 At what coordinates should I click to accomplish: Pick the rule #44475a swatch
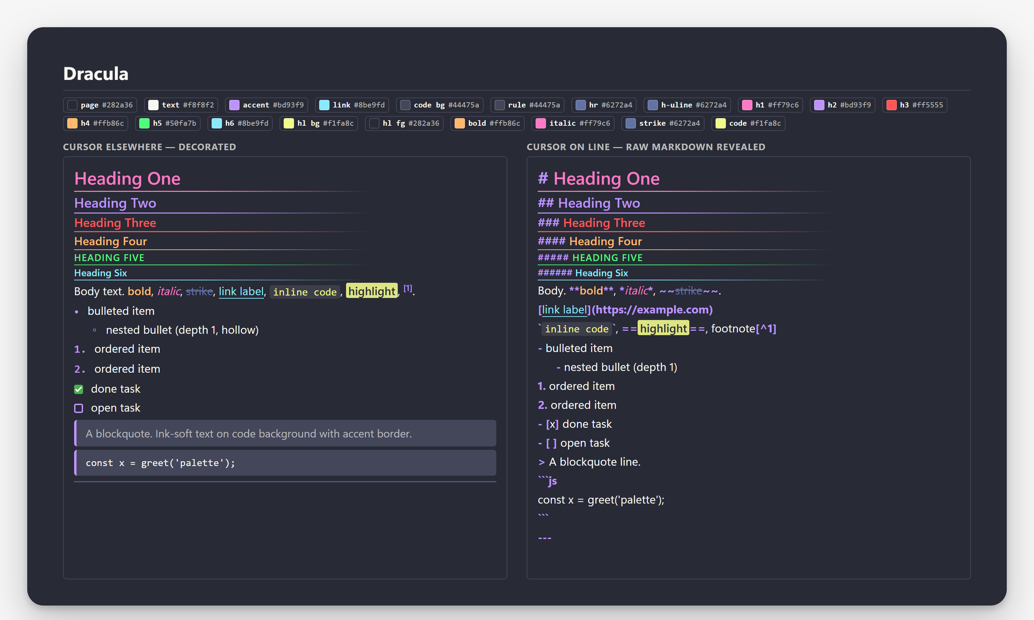[x=527, y=105]
